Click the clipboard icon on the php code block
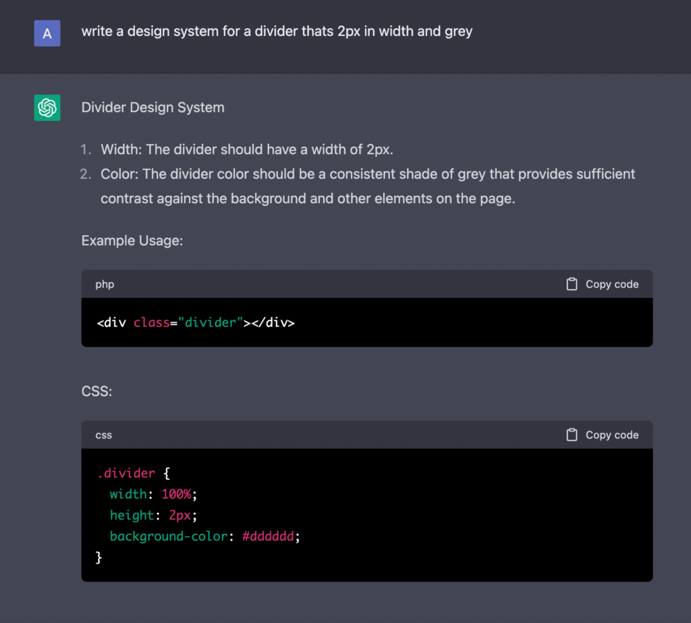 coord(572,284)
